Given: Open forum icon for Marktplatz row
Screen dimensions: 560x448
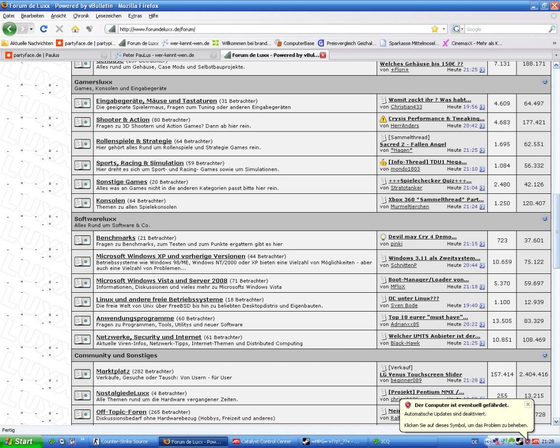Looking at the screenshot, I should click(x=82, y=374).
